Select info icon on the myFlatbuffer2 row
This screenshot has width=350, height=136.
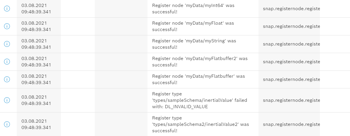(x=7, y=61)
